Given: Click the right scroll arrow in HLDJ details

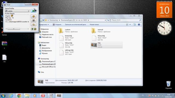Looking at the screenshot, I should click(x=28, y=29).
